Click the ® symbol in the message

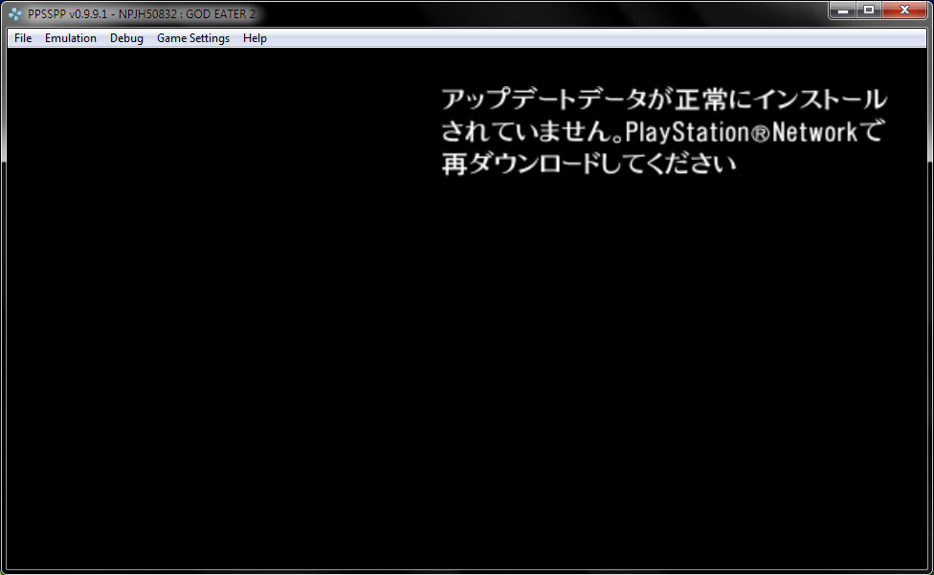pos(760,133)
